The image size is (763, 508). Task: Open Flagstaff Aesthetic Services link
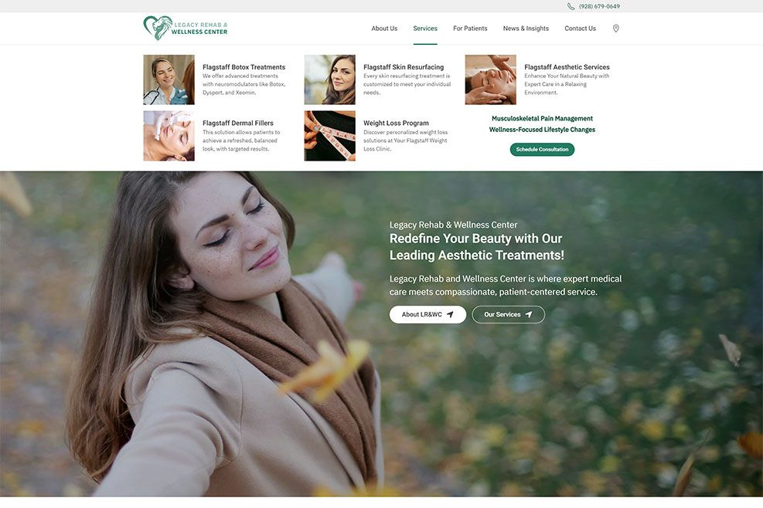[567, 67]
